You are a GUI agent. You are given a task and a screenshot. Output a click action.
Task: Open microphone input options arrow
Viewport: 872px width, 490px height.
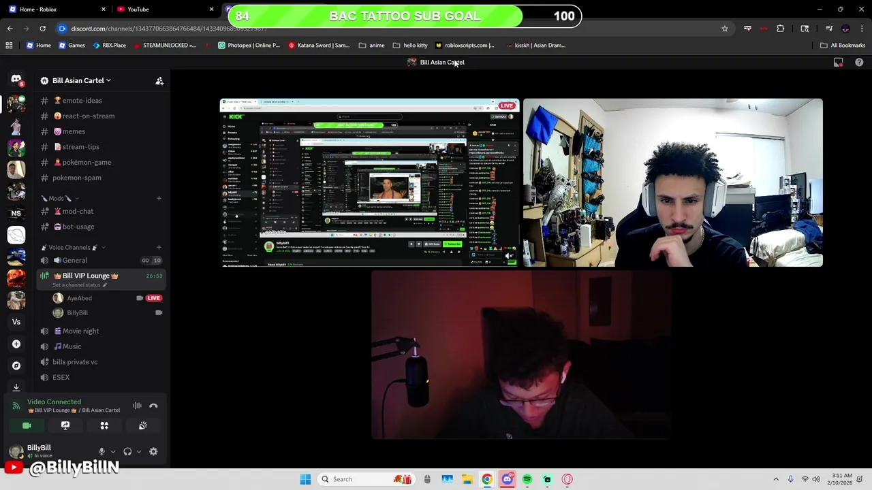112,451
